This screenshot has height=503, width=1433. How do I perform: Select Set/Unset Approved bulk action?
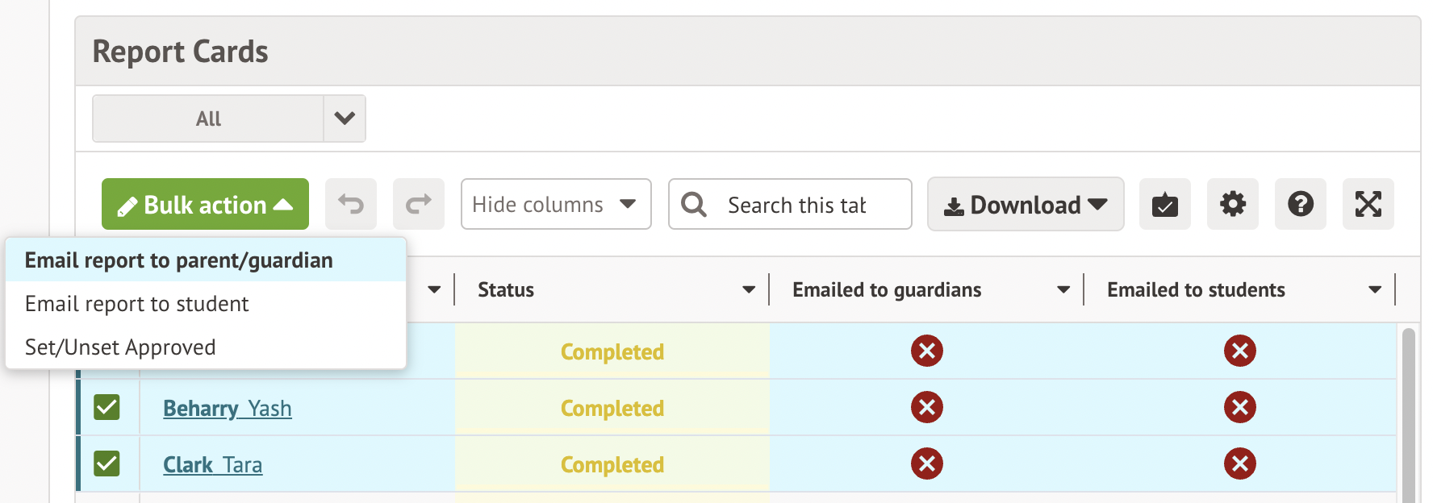[120, 347]
